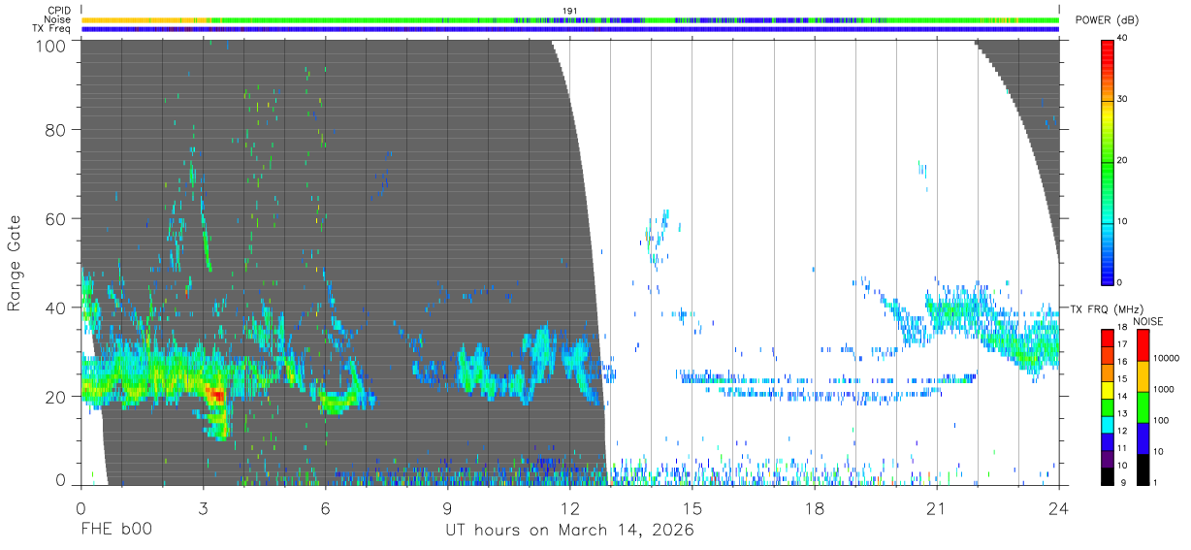Click the 60 tick on the Range Gate axis
The image size is (1191, 550).
click(55, 218)
